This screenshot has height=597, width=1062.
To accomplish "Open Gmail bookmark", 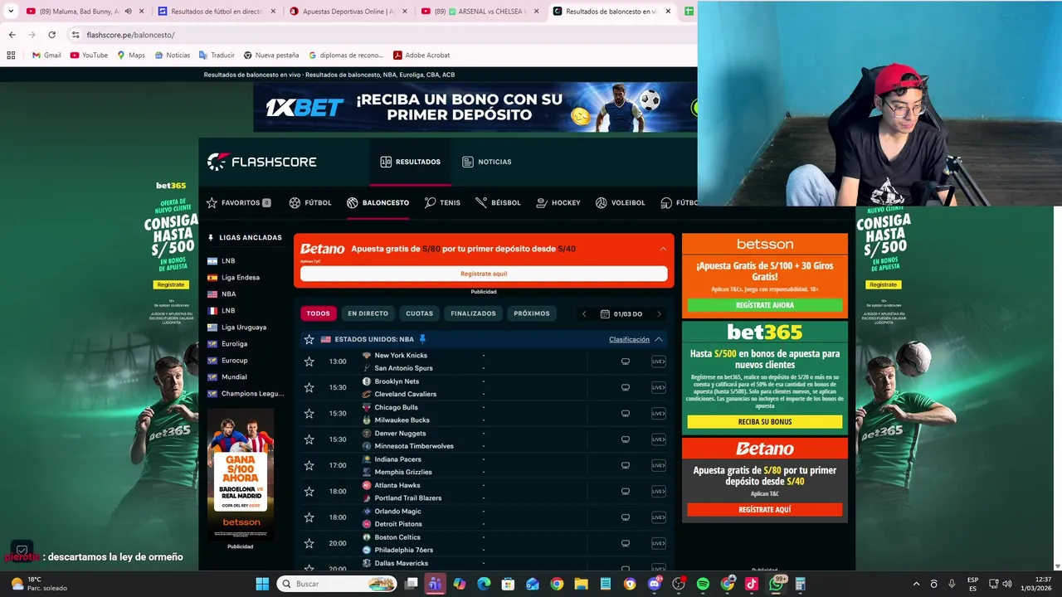I will click(46, 56).
